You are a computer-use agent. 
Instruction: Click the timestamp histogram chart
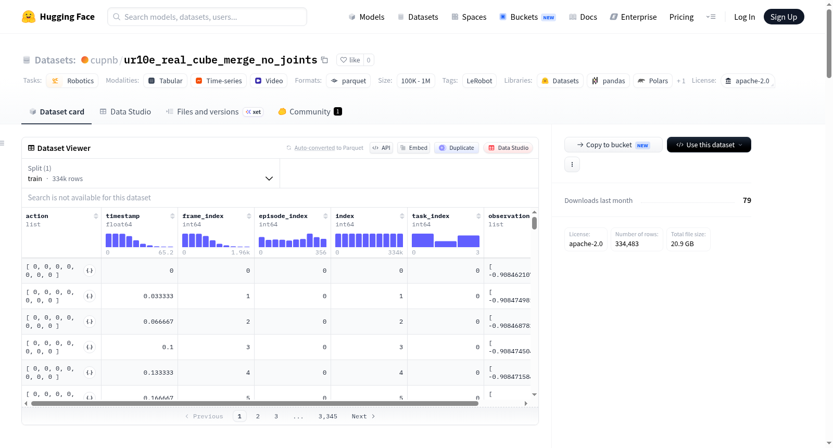pos(140,240)
